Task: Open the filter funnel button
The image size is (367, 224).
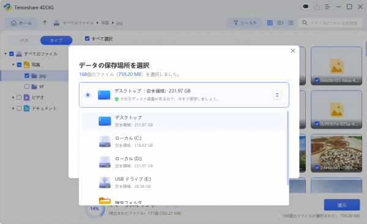Action: (x=245, y=23)
